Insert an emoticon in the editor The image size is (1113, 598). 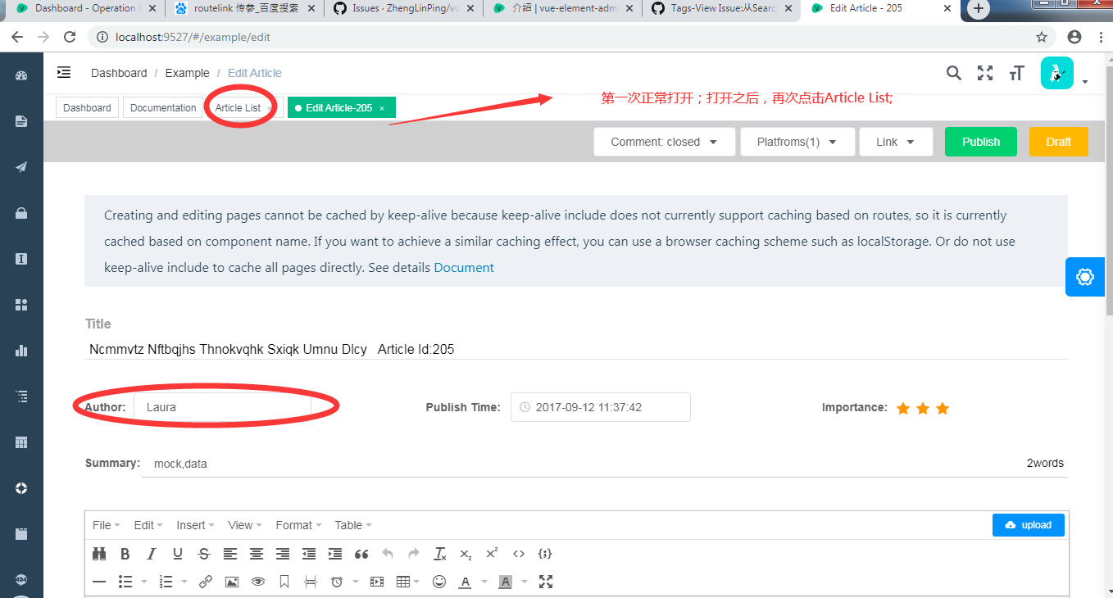click(439, 582)
